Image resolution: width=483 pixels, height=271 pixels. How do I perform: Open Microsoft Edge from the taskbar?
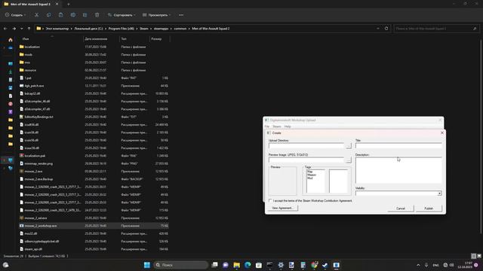pos(248,265)
